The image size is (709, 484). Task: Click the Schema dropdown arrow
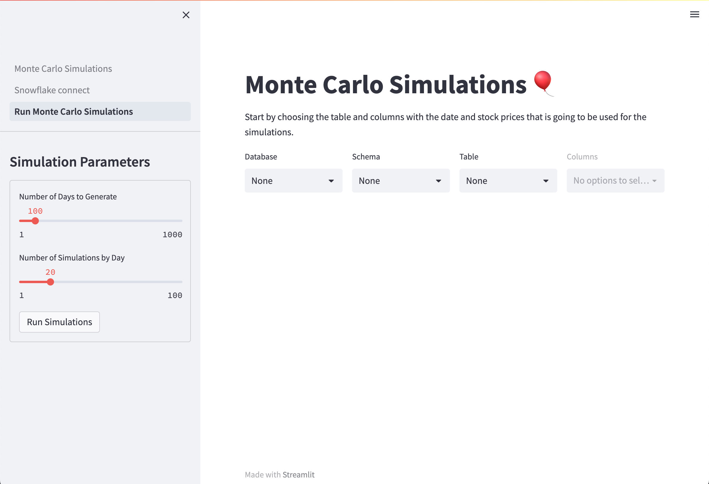coord(438,181)
